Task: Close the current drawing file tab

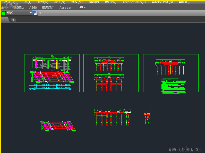Action: [x=4, y=20]
